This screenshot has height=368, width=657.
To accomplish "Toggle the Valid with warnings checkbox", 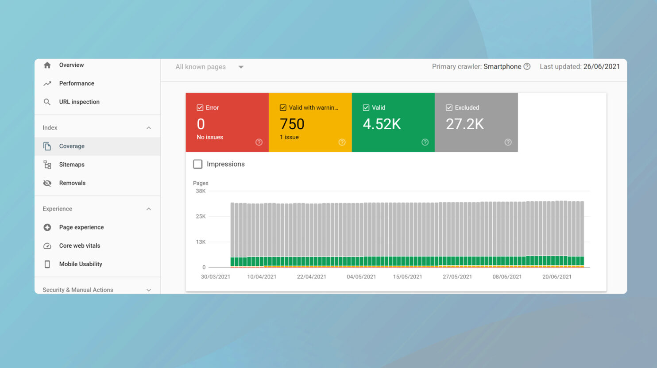I will click(x=283, y=107).
